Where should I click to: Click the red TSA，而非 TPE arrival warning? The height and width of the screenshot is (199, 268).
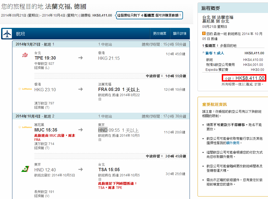tap(117, 185)
